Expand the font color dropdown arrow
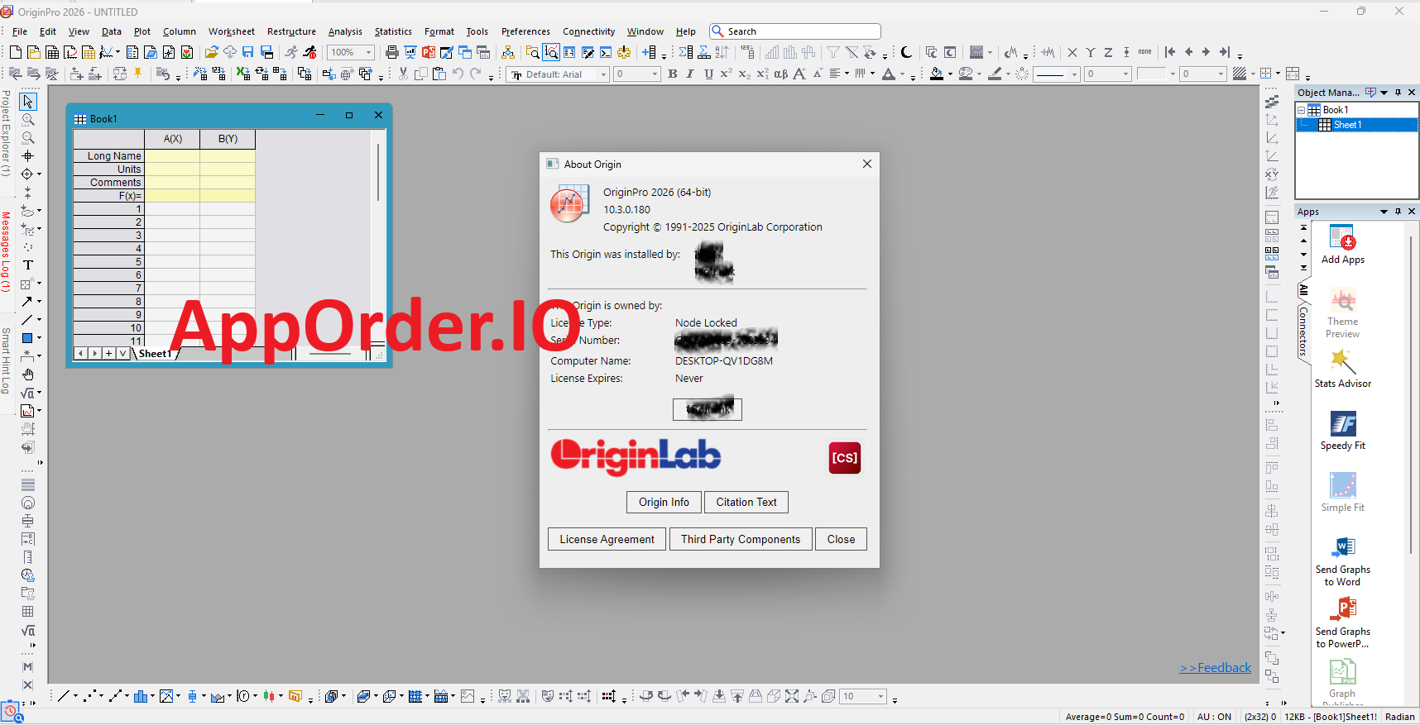 tap(902, 74)
